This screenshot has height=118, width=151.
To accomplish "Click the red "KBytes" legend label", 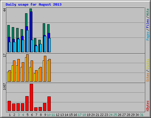I will (x=147, y=106).
